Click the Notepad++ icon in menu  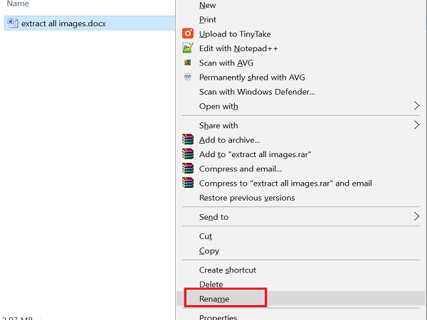pos(188,48)
